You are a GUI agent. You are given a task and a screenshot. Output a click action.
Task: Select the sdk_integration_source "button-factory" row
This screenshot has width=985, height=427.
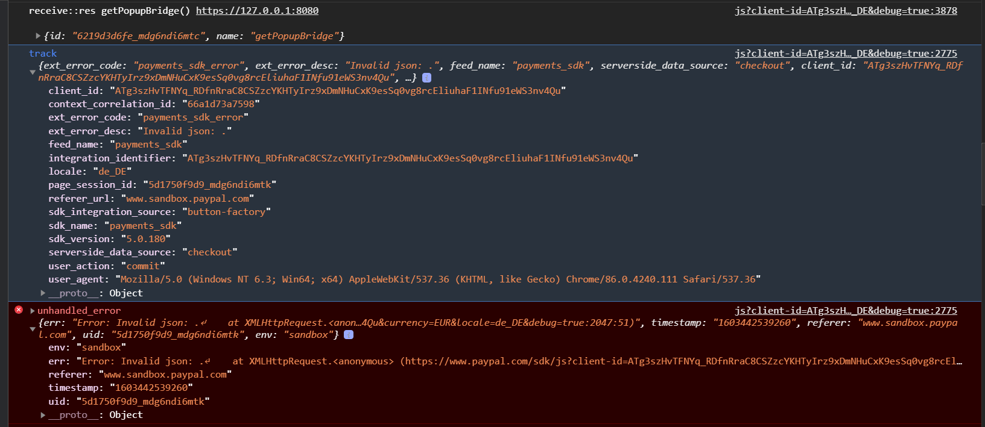(159, 212)
